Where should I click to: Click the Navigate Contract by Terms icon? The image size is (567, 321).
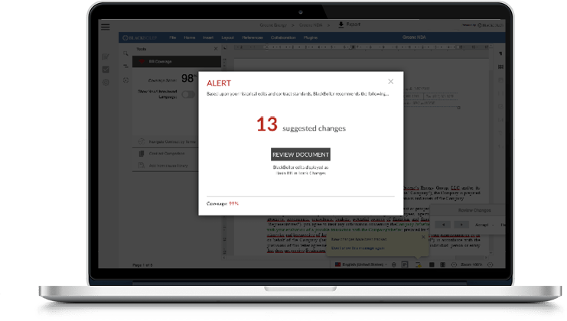click(x=142, y=141)
